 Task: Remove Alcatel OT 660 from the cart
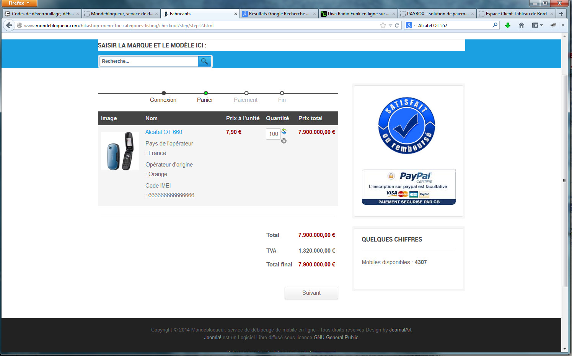tap(284, 141)
